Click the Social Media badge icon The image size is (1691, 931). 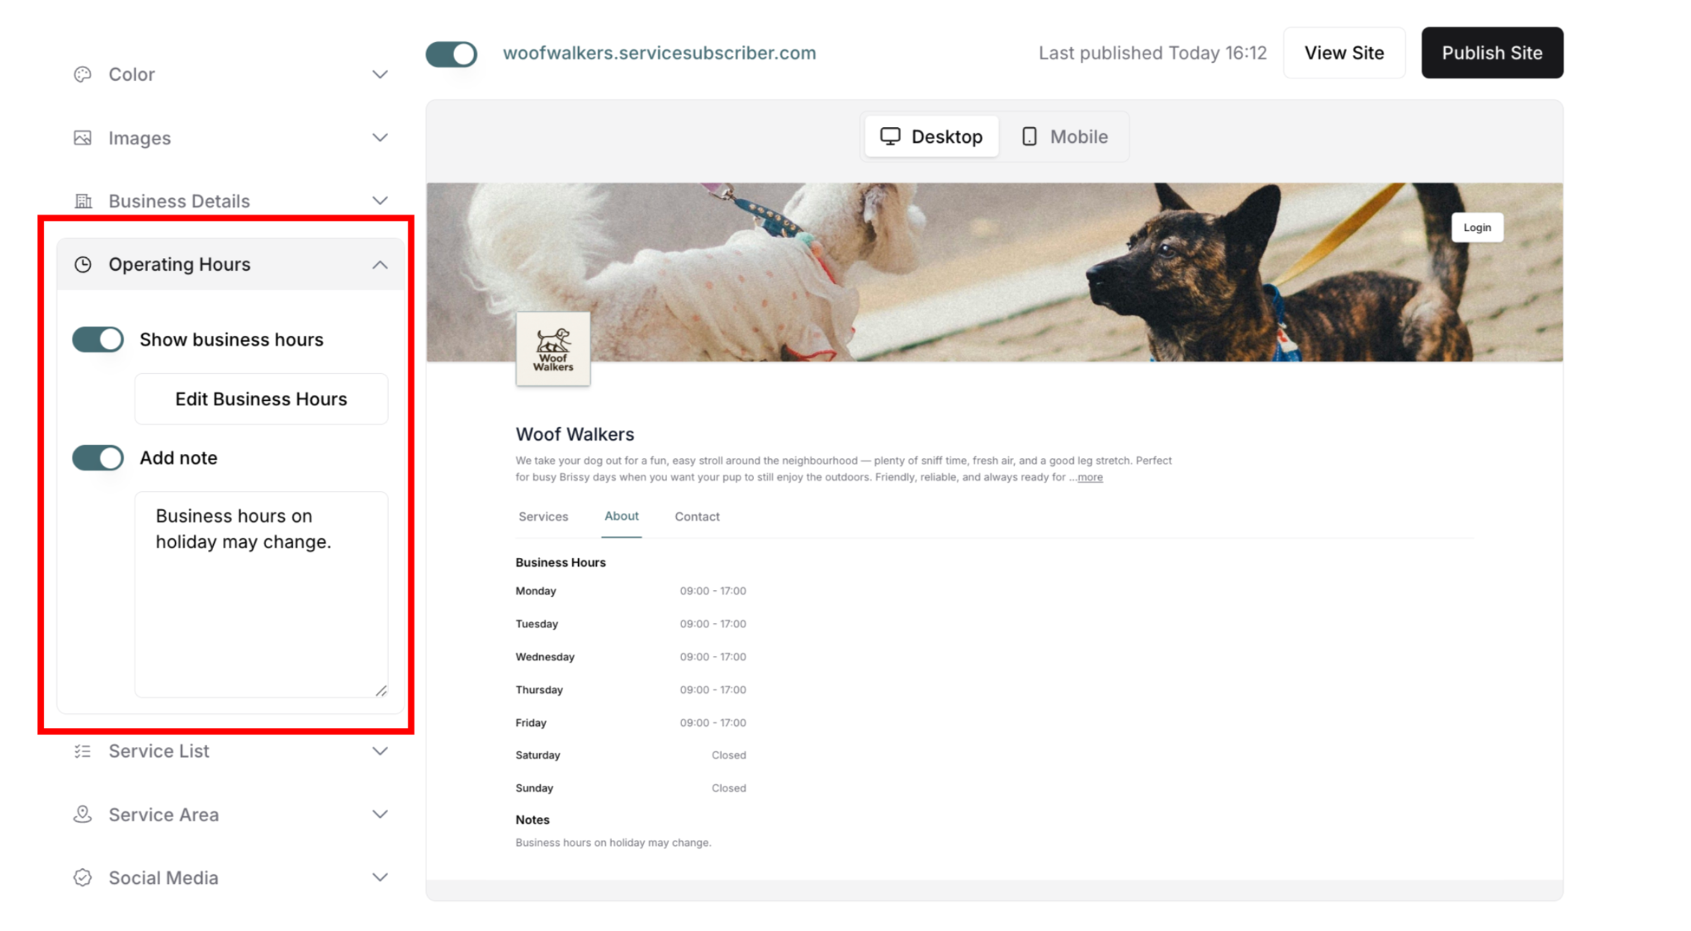(83, 877)
